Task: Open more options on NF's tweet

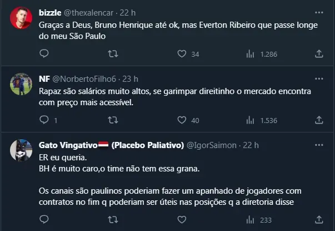Action: click(x=318, y=78)
